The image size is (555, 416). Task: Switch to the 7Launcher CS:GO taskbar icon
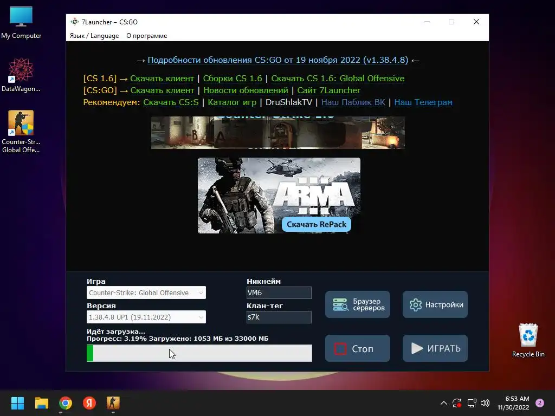pyautogui.click(x=113, y=403)
